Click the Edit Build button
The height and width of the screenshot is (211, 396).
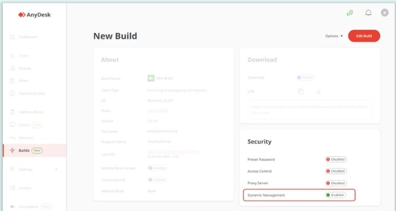coord(364,36)
